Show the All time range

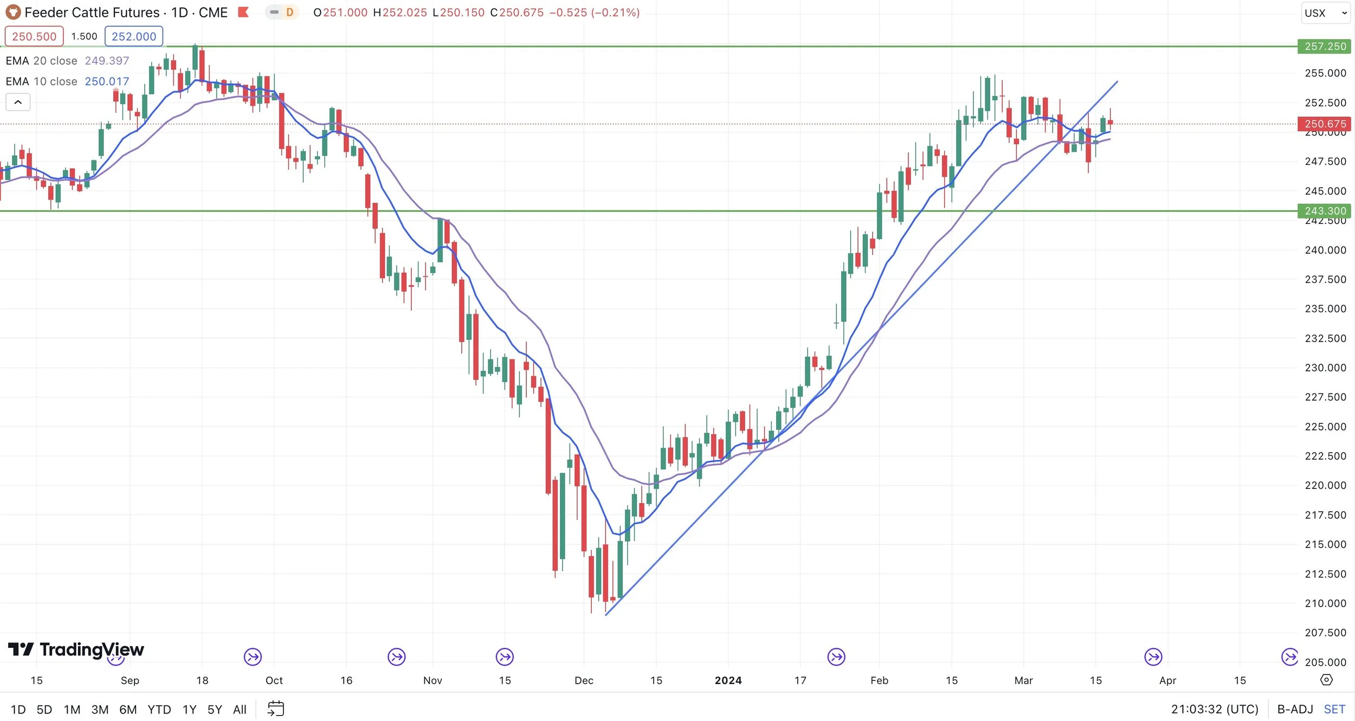tap(240, 709)
